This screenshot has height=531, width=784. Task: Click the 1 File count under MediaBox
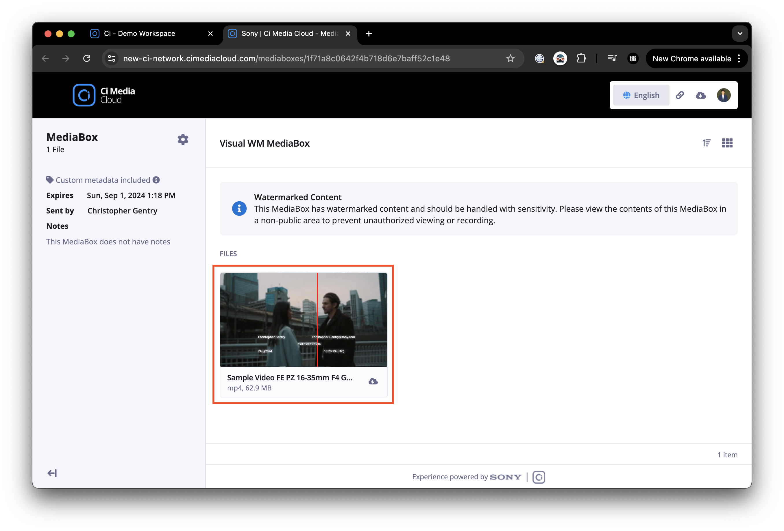(x=55, y=150)
